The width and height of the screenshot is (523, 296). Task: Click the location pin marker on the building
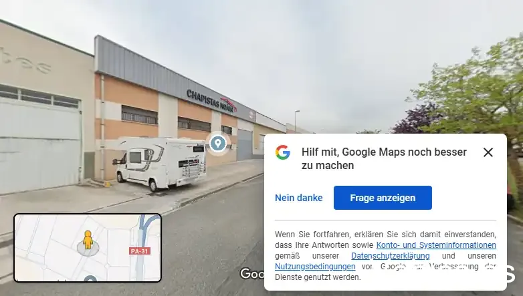pos(218,144)
